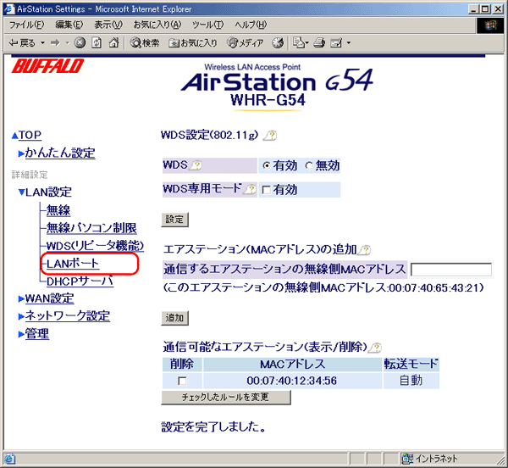508x468 pixels.
Task: Click the イントラネット zone indicator in status bar
Action: [430, 459]
